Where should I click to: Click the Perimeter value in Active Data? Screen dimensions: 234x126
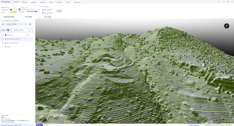11,122
